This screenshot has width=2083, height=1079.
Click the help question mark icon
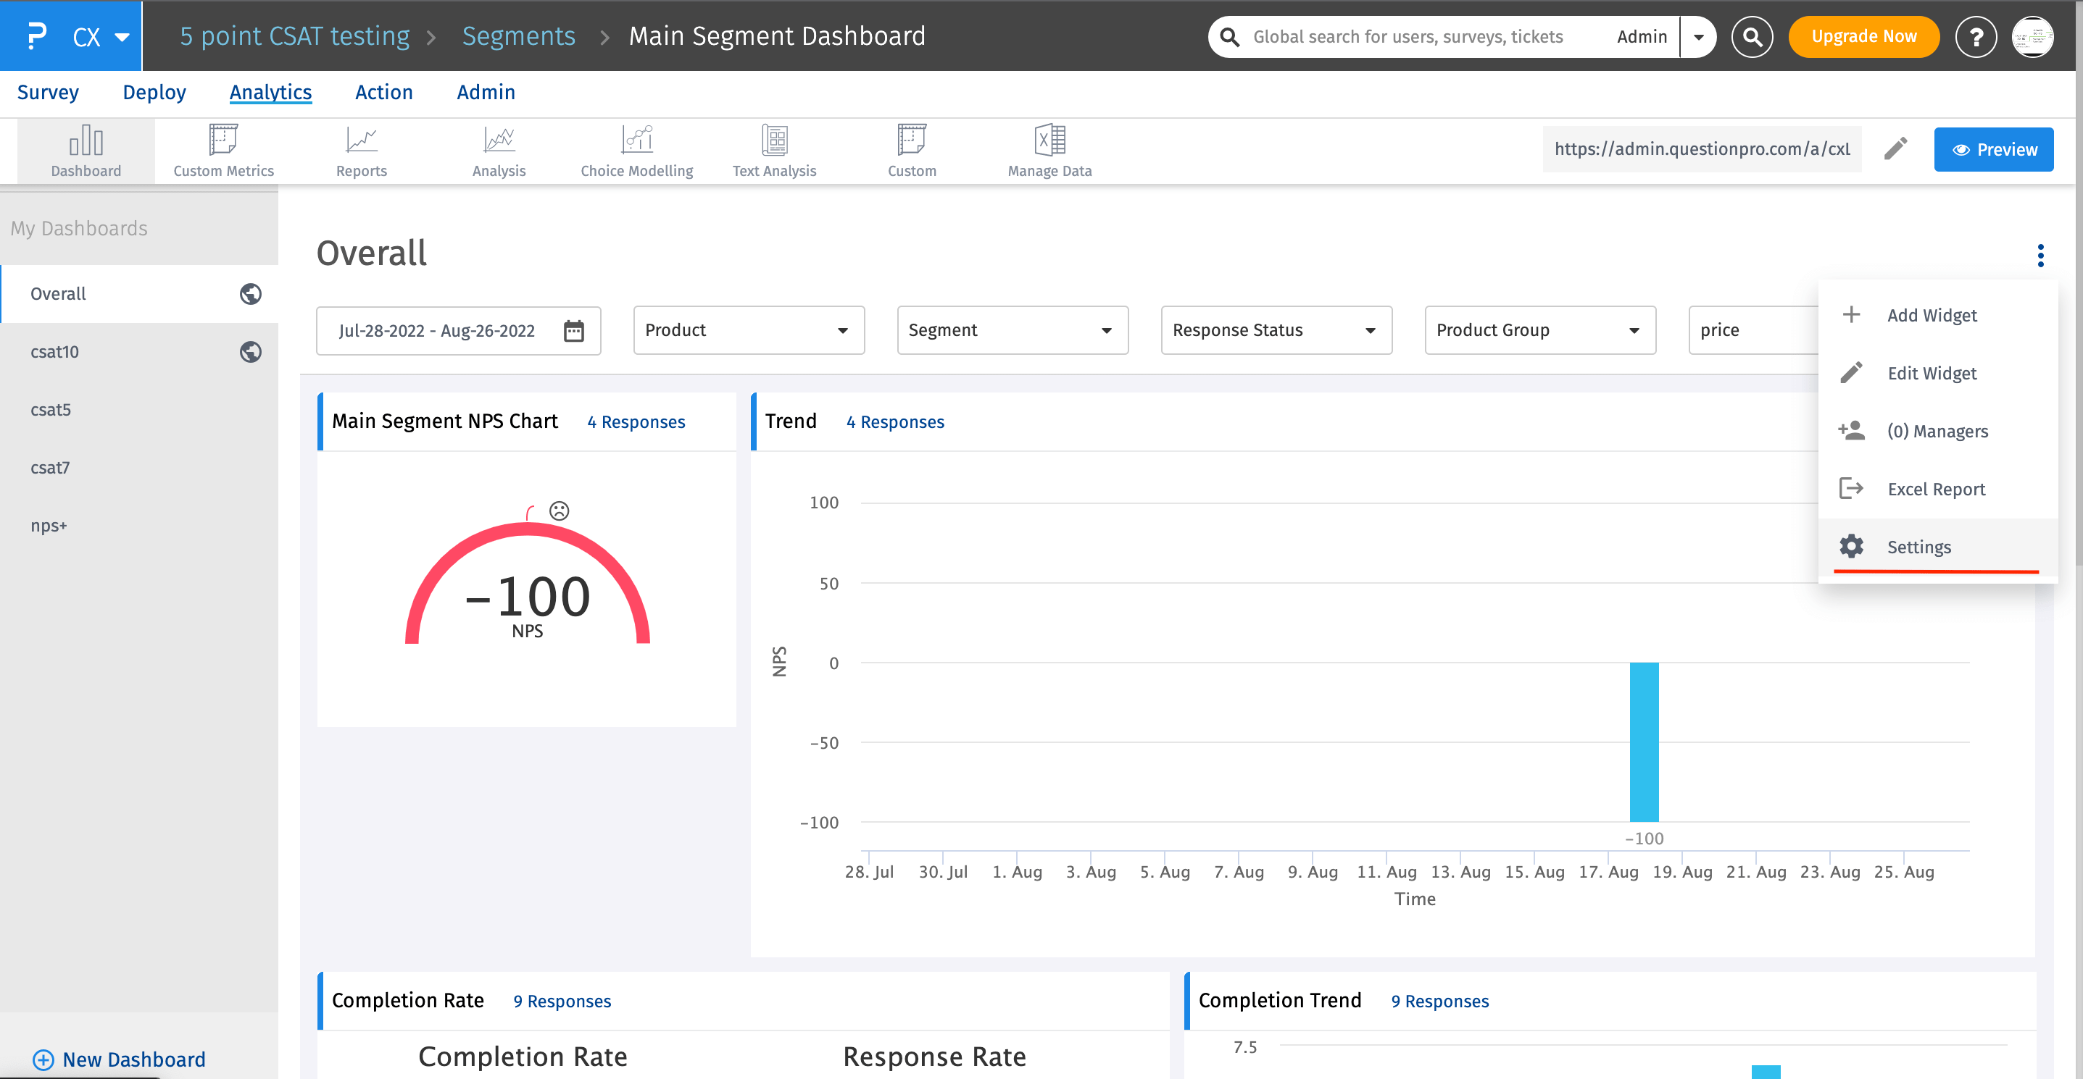coord(1976,37)
